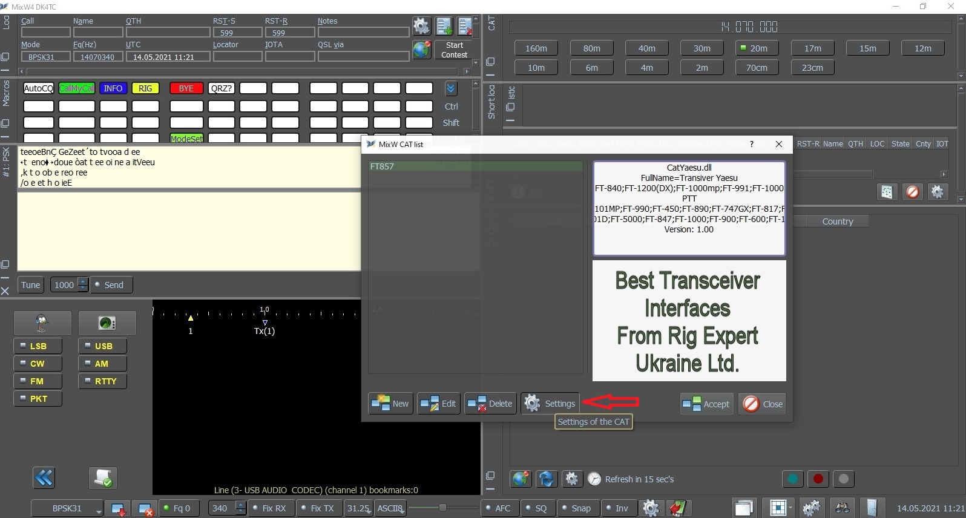
Task: Click the red prohibit icon in right panel
Action: [x=912, y=192]
